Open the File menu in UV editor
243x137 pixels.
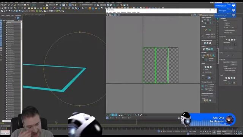click(107, 13)
